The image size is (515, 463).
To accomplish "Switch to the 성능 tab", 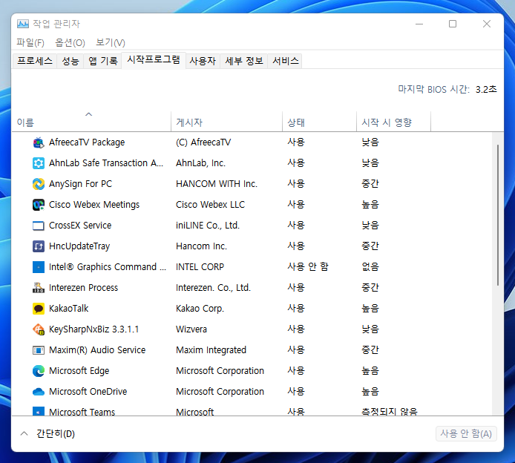I will pyautogui.click(x=70, y=61).
